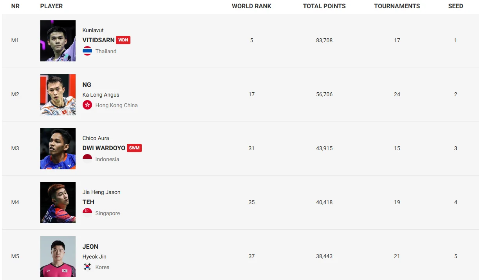
Task: Sort by the Total Points column header
Action: (324, 6)
